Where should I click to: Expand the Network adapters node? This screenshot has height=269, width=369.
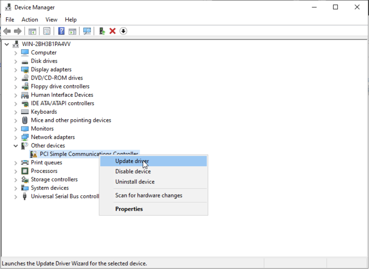16,138
